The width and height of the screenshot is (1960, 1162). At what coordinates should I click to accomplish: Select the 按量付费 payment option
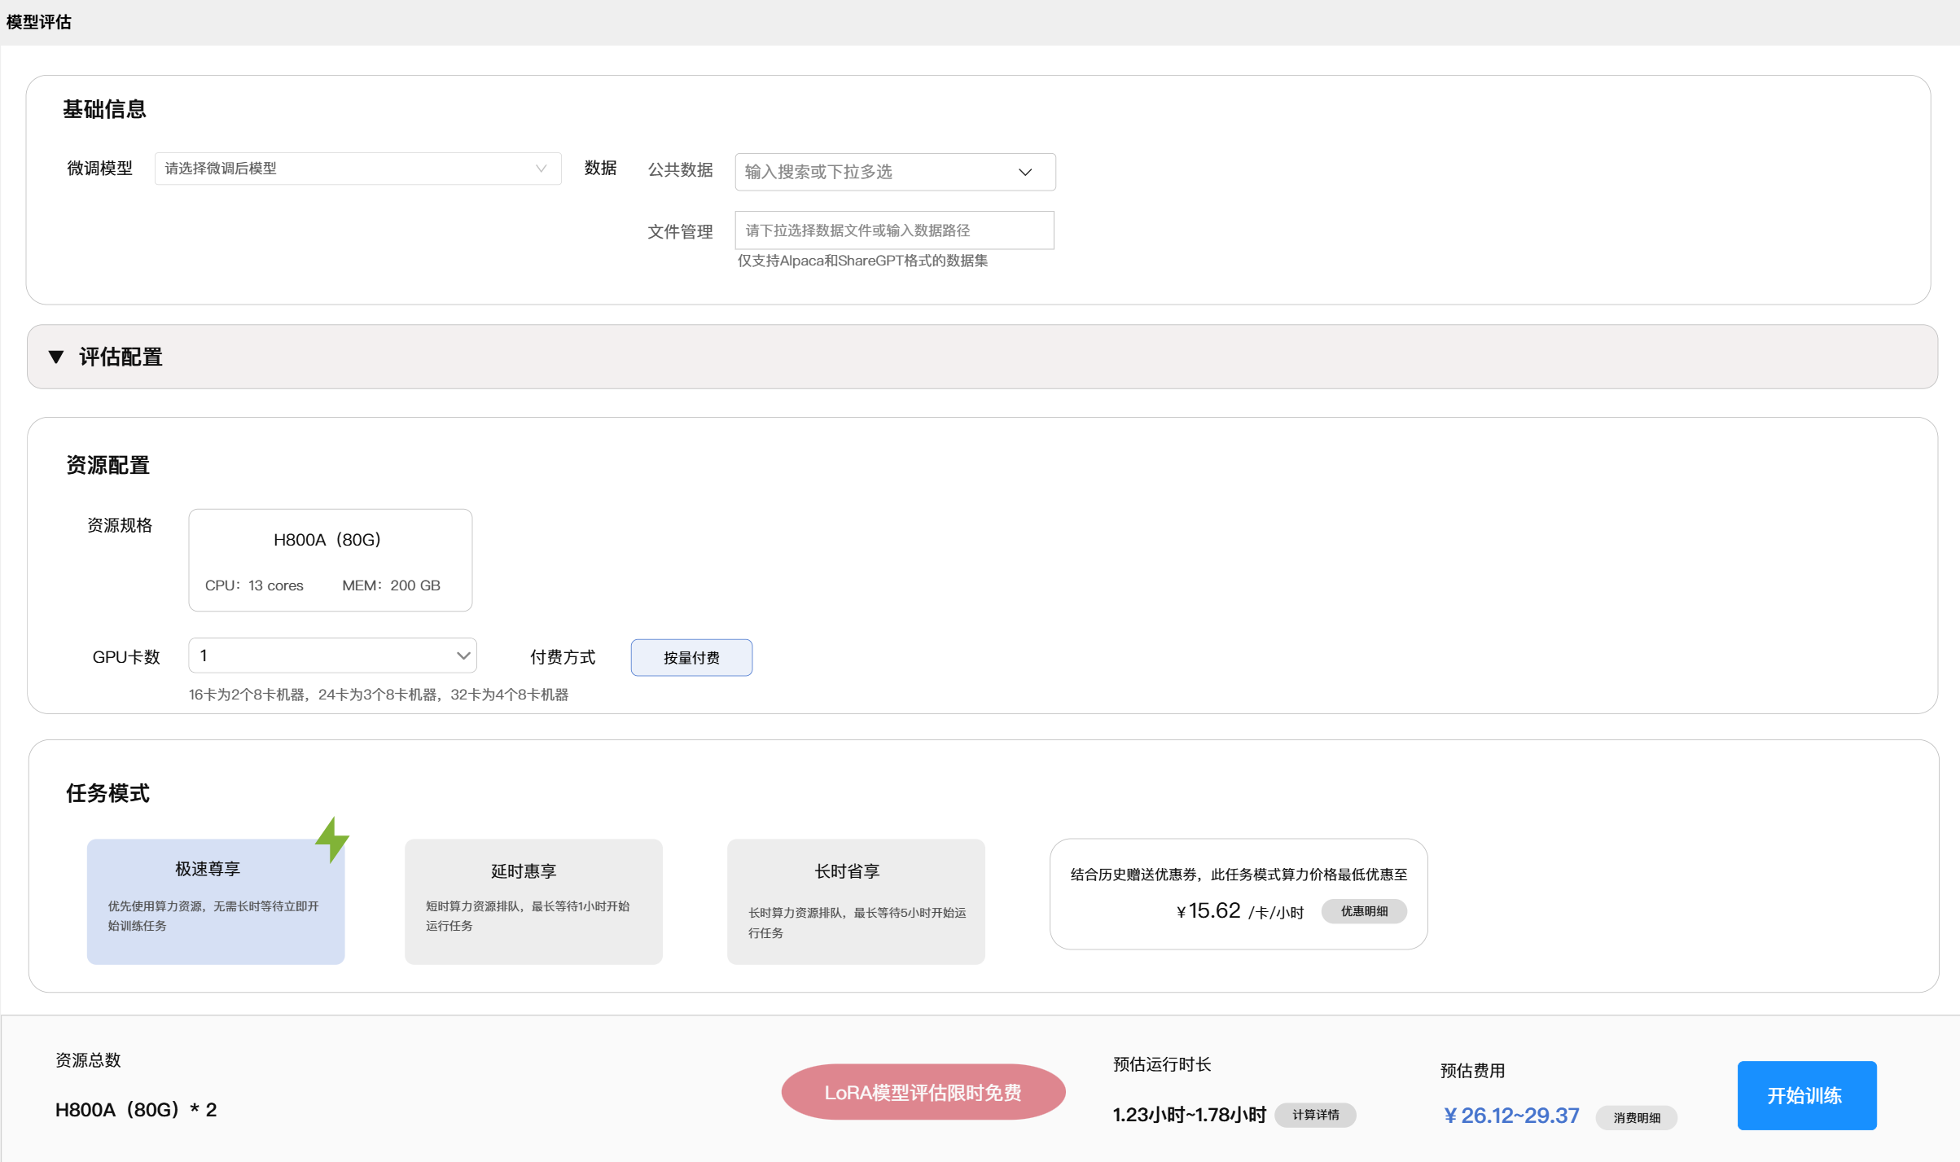(691, 657)
